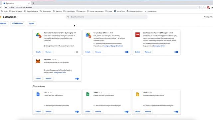The height and width of the screenshot is (120, 213).
Task: Click the Sheets app green icon
Action: pos(88,94)
